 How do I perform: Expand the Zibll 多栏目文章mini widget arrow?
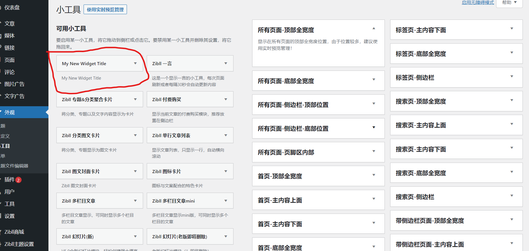tap(226, 201)
